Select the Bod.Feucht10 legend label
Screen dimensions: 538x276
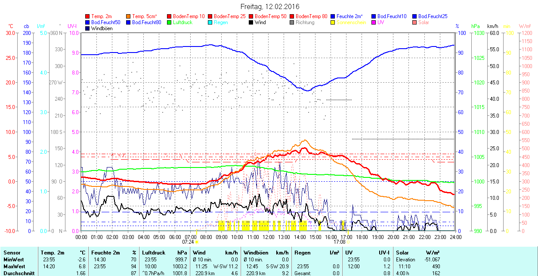(392, 16)
